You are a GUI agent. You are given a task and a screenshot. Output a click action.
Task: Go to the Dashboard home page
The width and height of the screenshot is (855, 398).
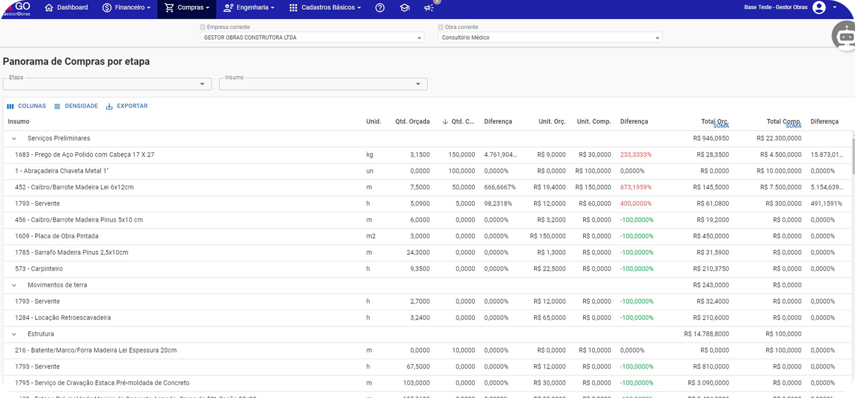pos(66,8)
